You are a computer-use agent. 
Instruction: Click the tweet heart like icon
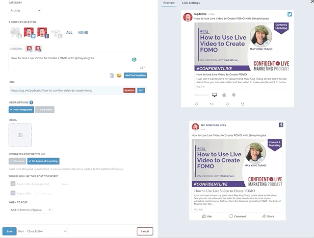[x=227, y=104]
